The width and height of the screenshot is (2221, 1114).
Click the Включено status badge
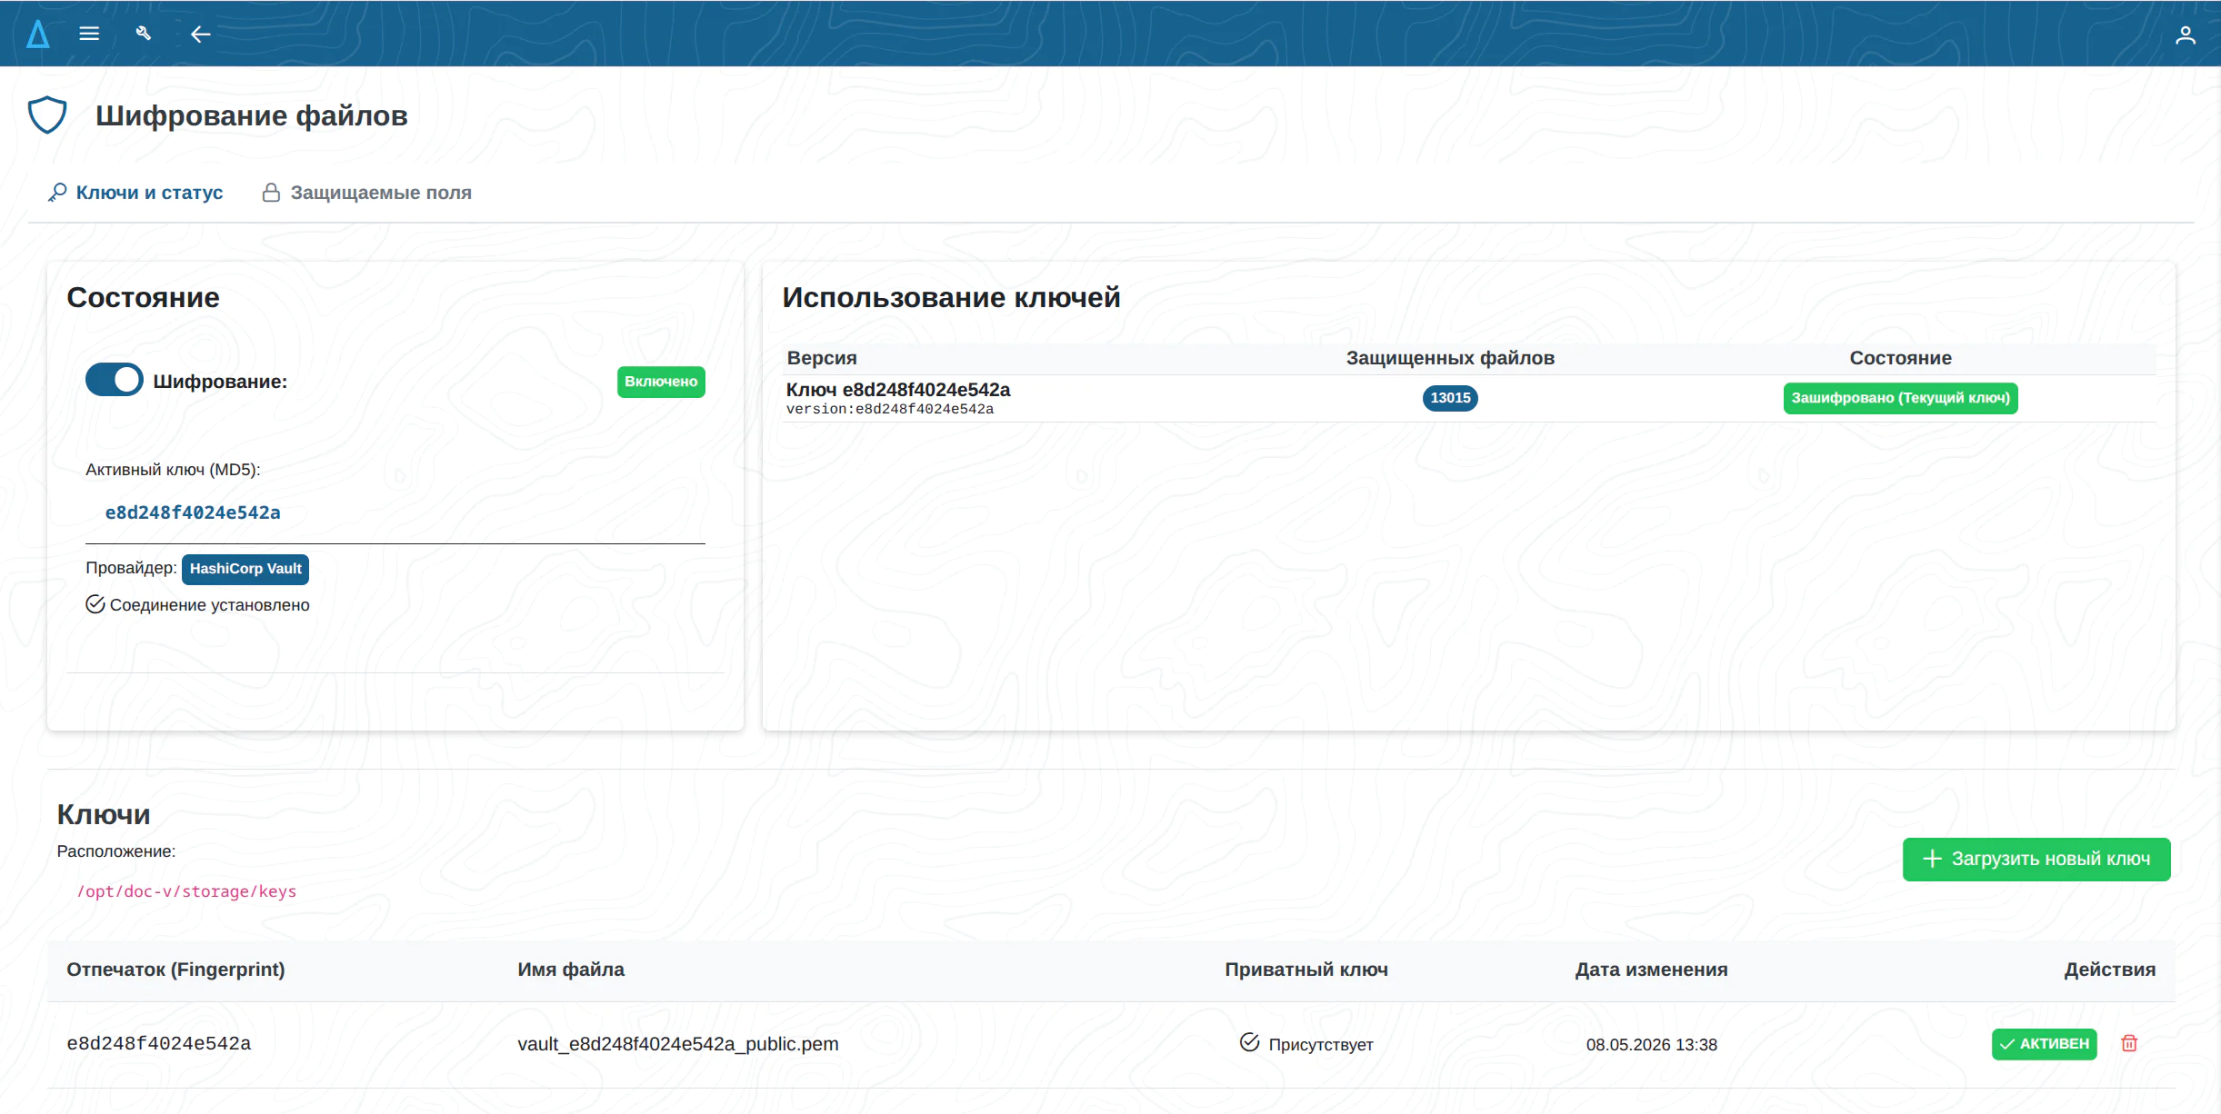(x=661, y=382)
